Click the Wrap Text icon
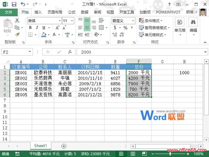This screenshot has width=209, height=157. point(101,21)
